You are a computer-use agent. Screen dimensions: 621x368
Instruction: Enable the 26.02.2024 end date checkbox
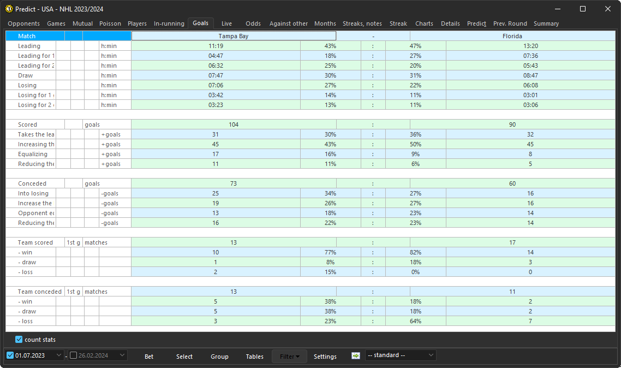pos(73,355)
